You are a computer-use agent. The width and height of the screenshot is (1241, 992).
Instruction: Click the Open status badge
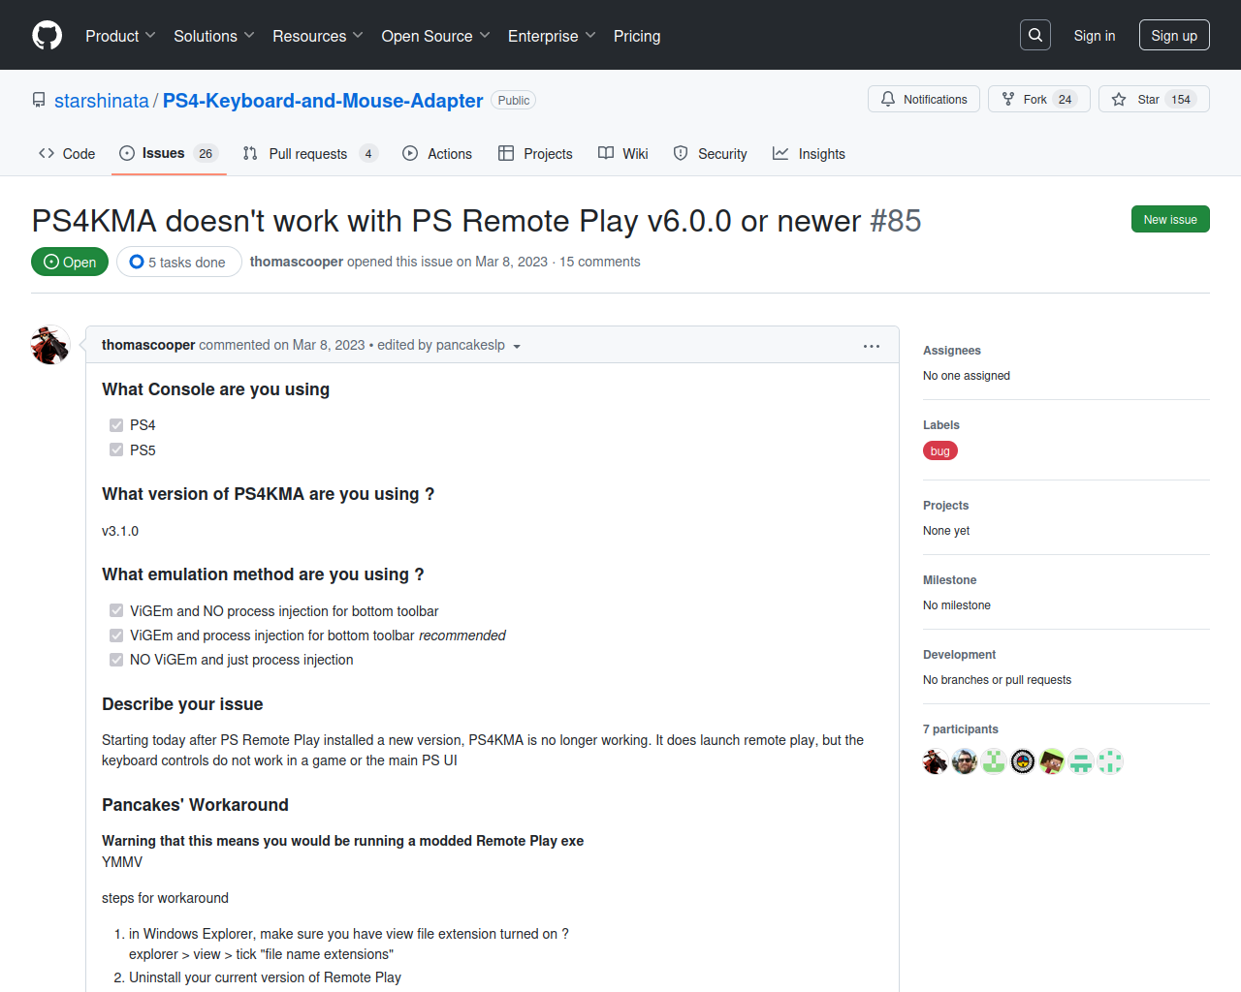coord(70,262)
